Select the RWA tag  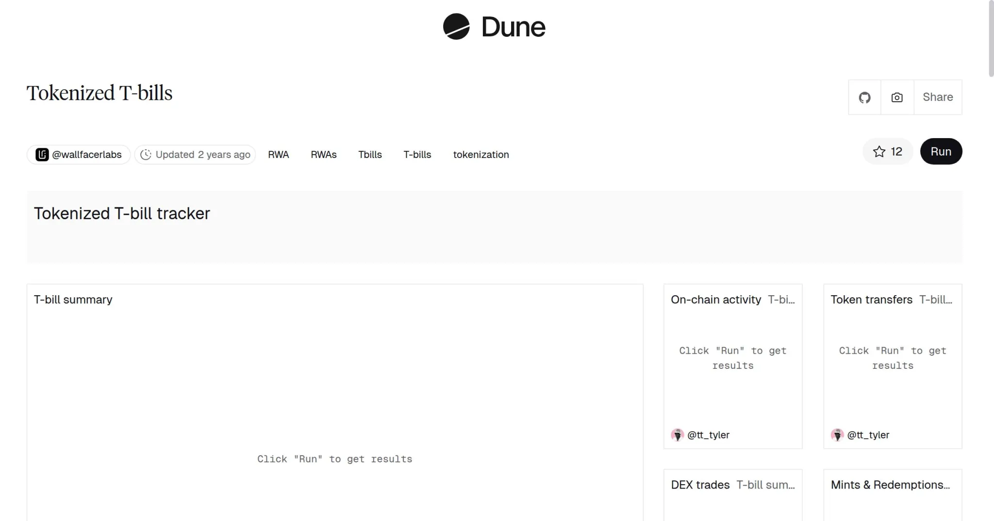(x=278, y=155)
